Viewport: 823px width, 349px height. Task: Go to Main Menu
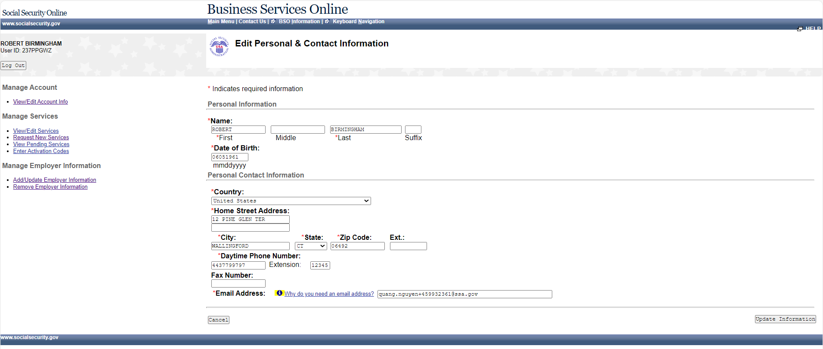tap(221, 21)
